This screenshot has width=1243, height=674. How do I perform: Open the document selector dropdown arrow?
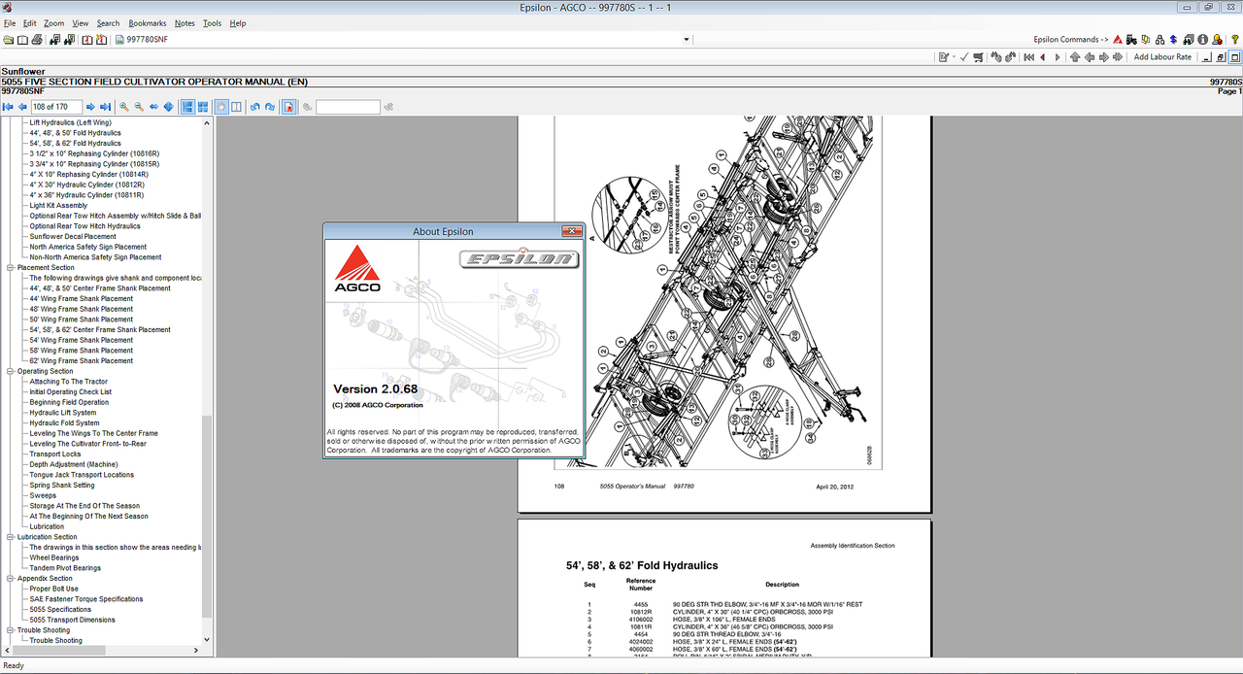pos(687,40)
